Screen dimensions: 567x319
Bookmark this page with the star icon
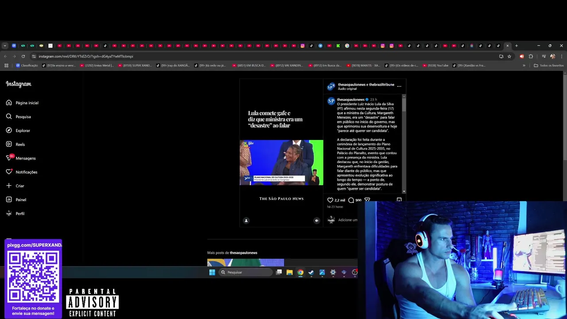[509, 56]
